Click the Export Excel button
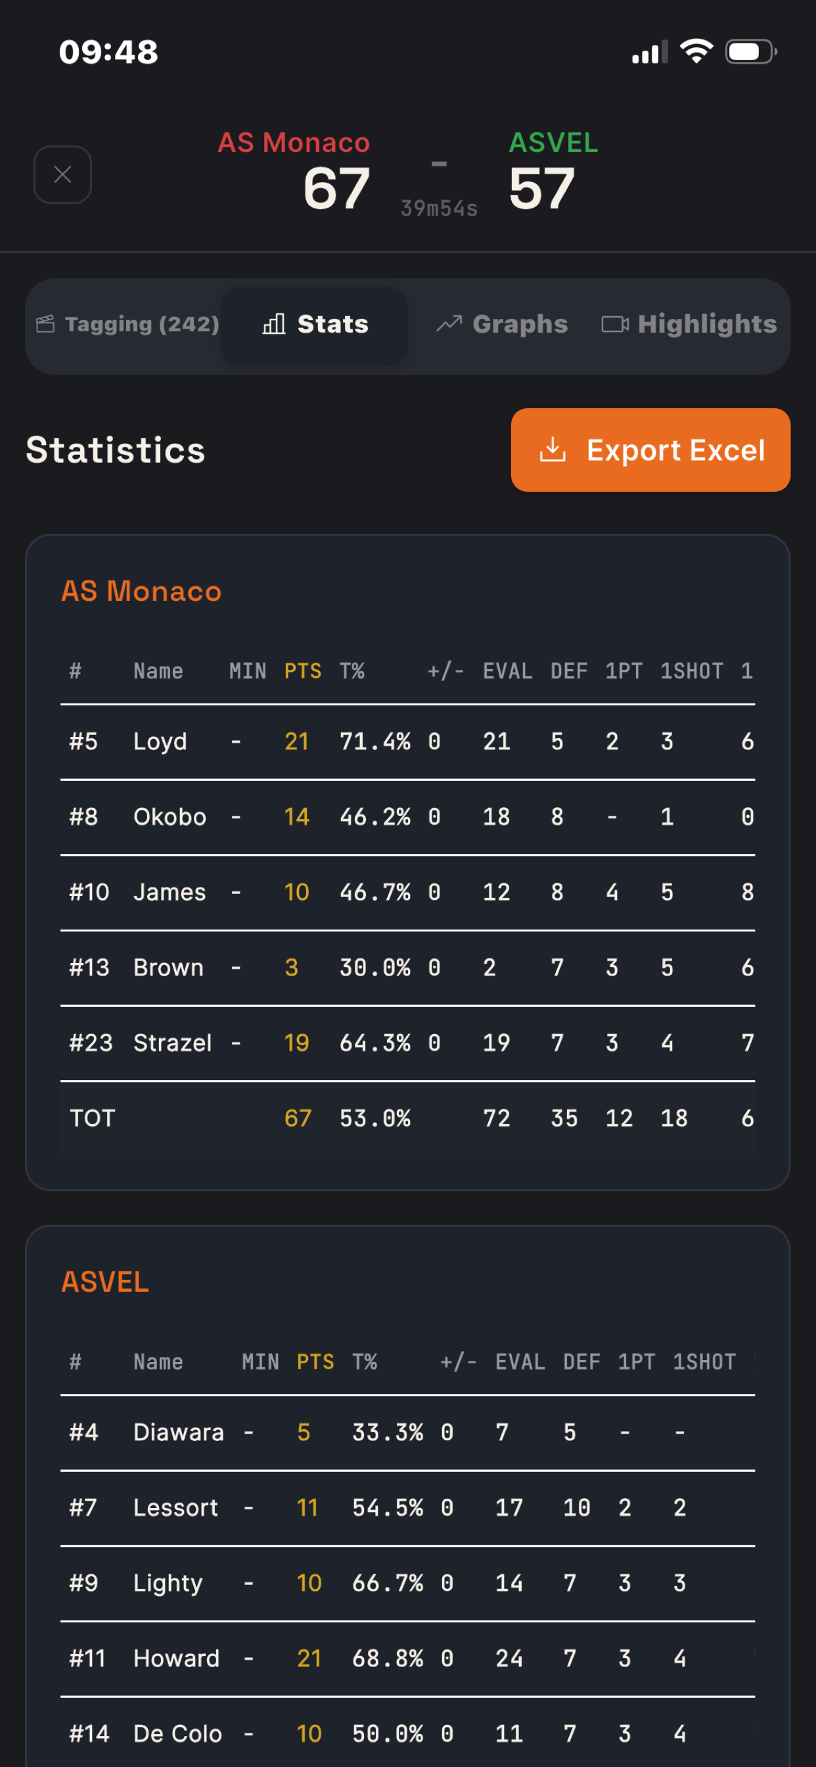The image size is (816, 1767). (x=650, y=450)
